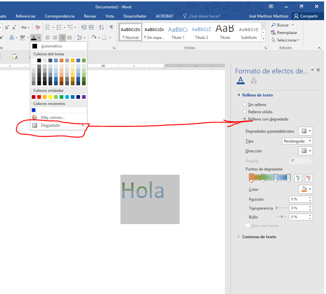The height and width of the screenshot is (294, 326).
Task: Click the Increase Font Size icon
Action: pos(7,28)
